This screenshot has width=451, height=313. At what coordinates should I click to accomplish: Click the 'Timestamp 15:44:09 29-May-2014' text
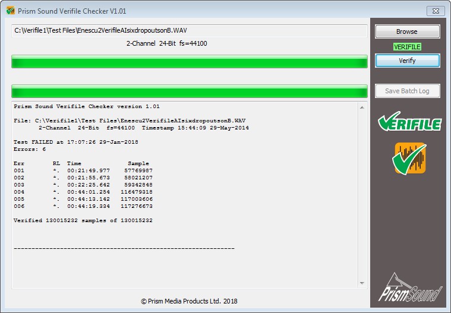coord(195,128)
